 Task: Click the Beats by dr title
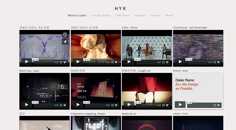tap(129, 114)
